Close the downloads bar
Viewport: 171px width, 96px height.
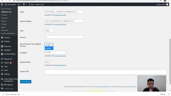click(169, 94)
